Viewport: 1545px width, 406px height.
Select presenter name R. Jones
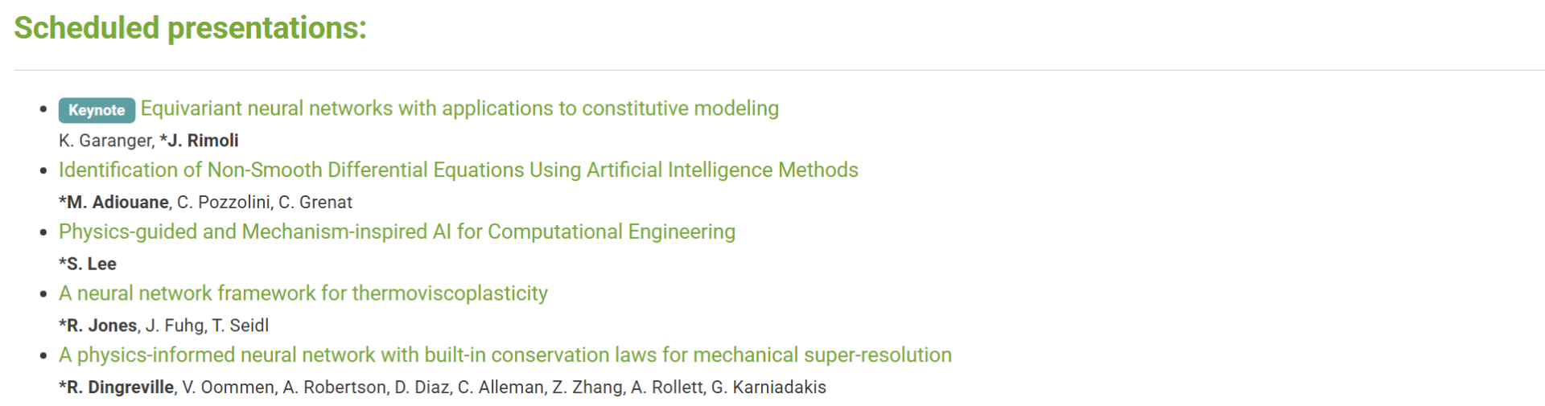(x=101, y=326)
